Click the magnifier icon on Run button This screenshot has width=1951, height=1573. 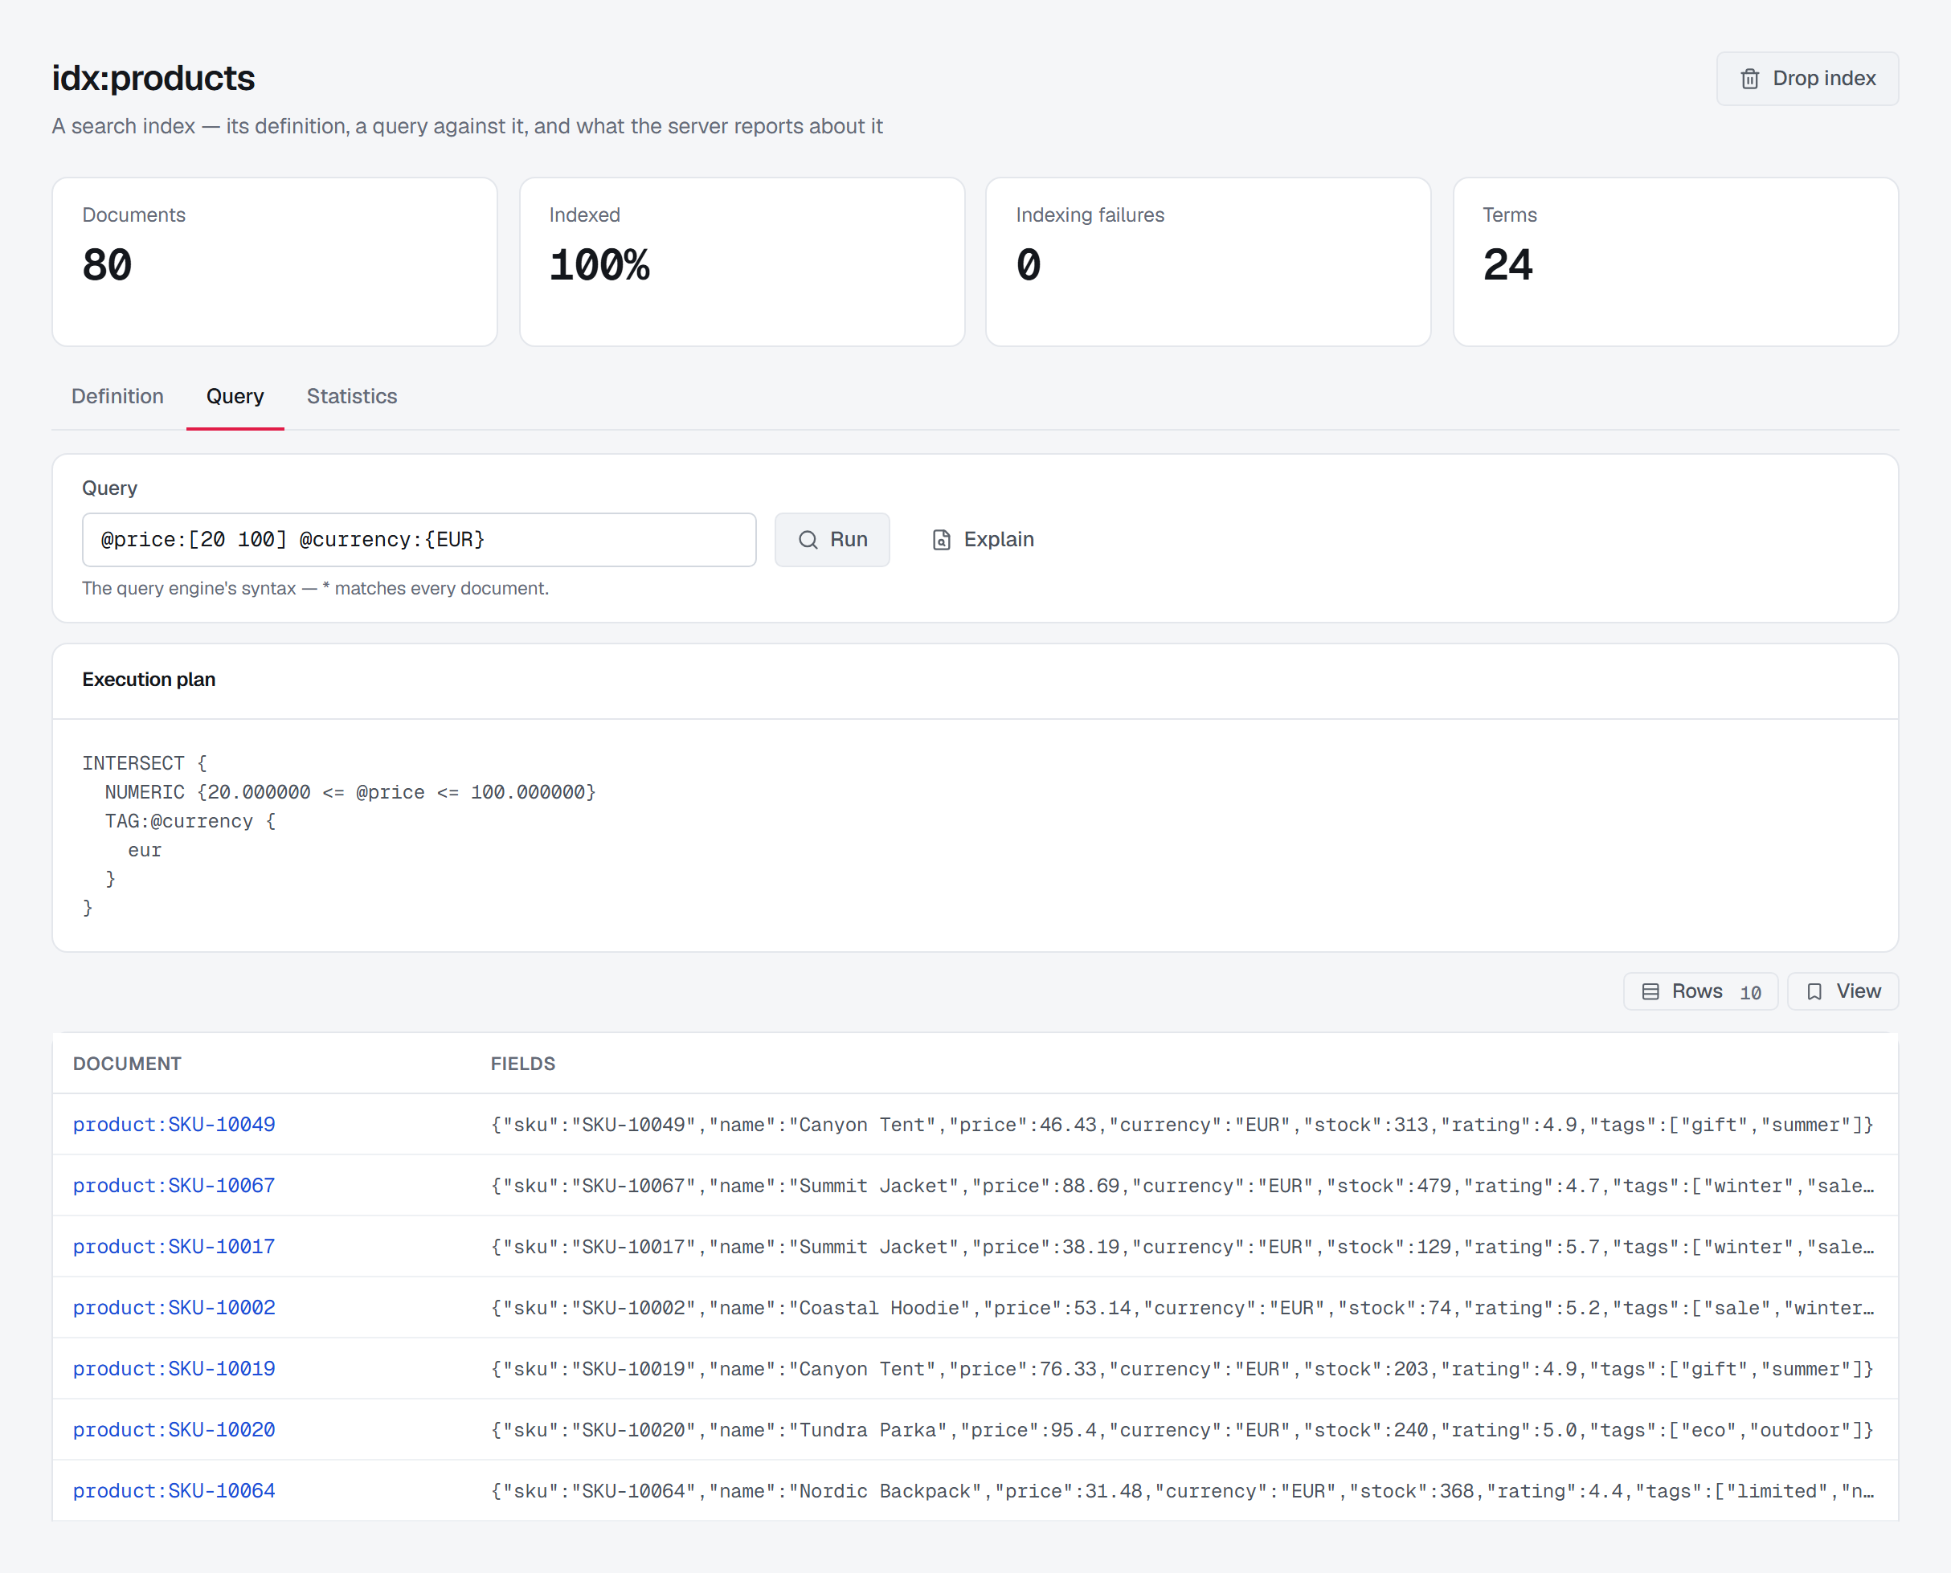pyautogui.click(x=808, y=540)
